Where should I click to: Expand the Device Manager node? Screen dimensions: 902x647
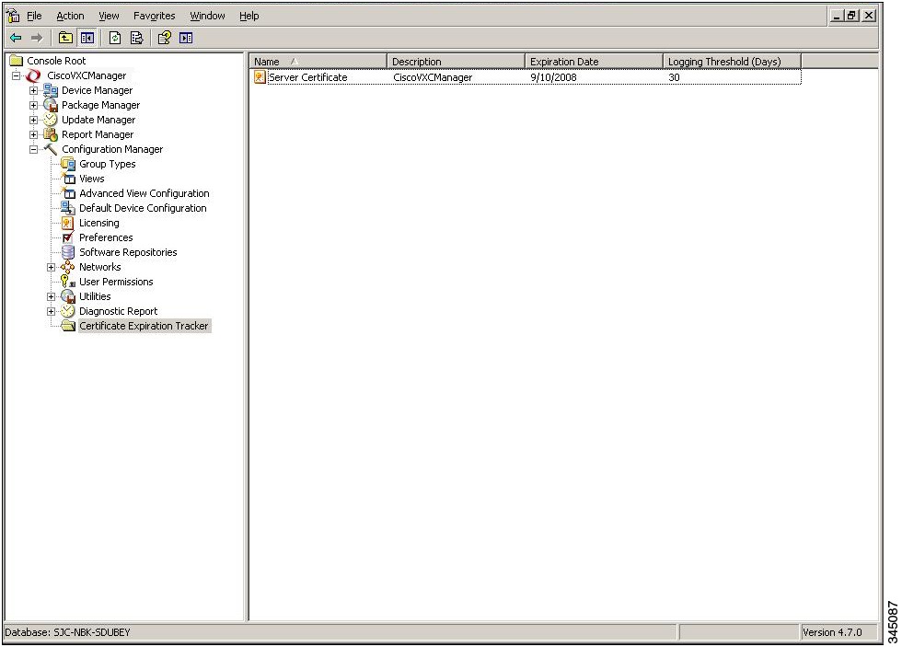33,90
